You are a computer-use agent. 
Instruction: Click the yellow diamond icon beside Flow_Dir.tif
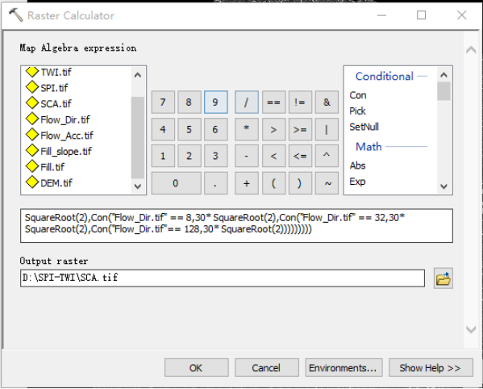point(32,119)
